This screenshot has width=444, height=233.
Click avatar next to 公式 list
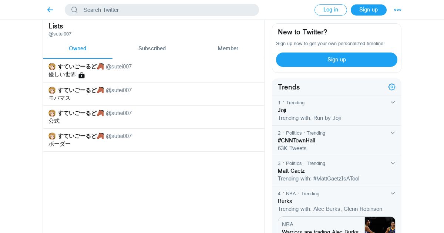52,113
